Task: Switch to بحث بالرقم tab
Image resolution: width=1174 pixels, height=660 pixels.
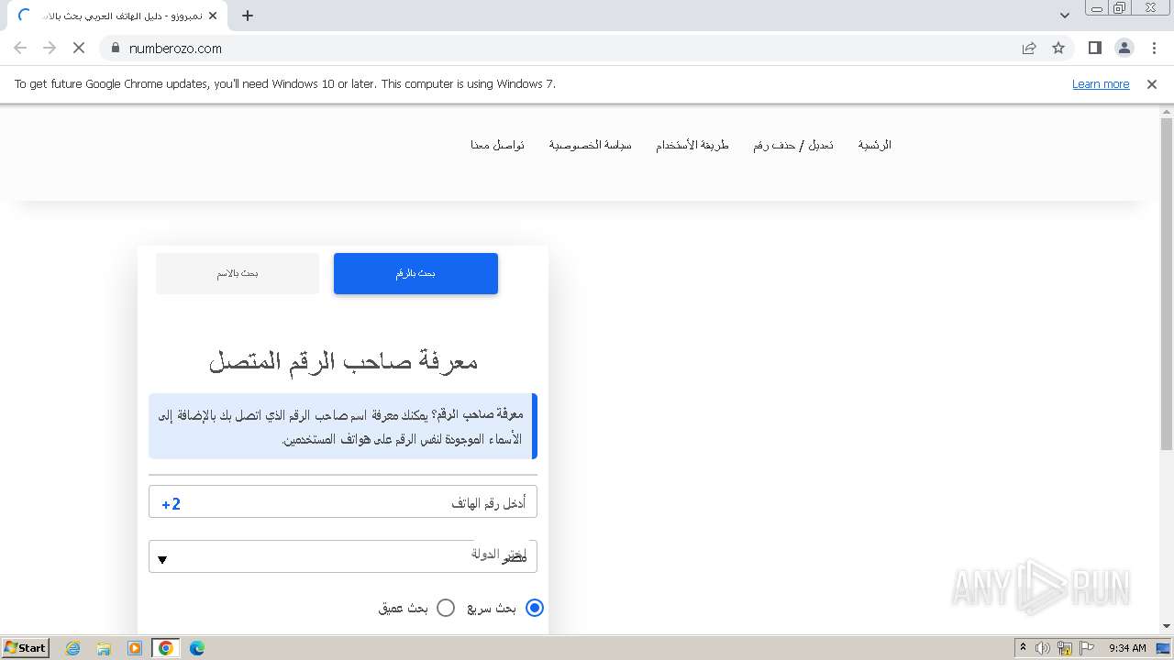Action: (415, 273)
